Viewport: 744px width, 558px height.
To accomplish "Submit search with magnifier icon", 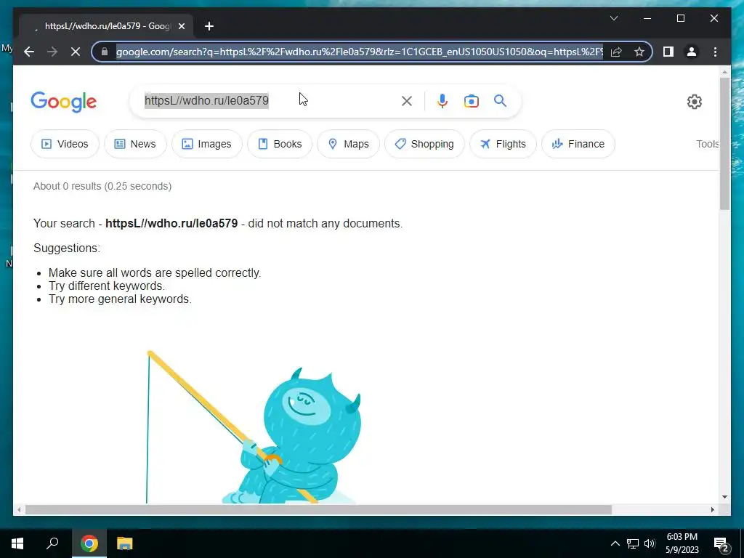I will click(x=500, y=100).
